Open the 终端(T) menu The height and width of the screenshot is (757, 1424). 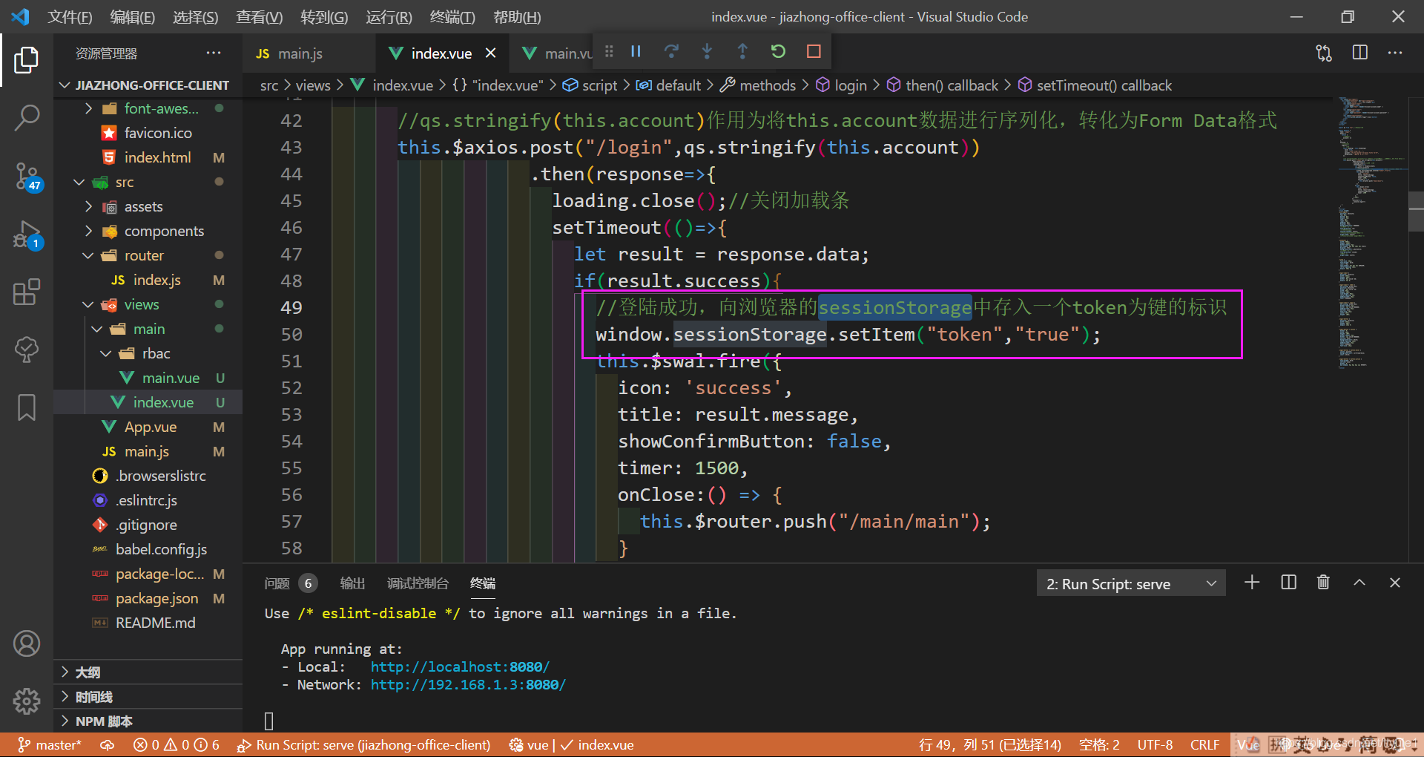[452, 17]
